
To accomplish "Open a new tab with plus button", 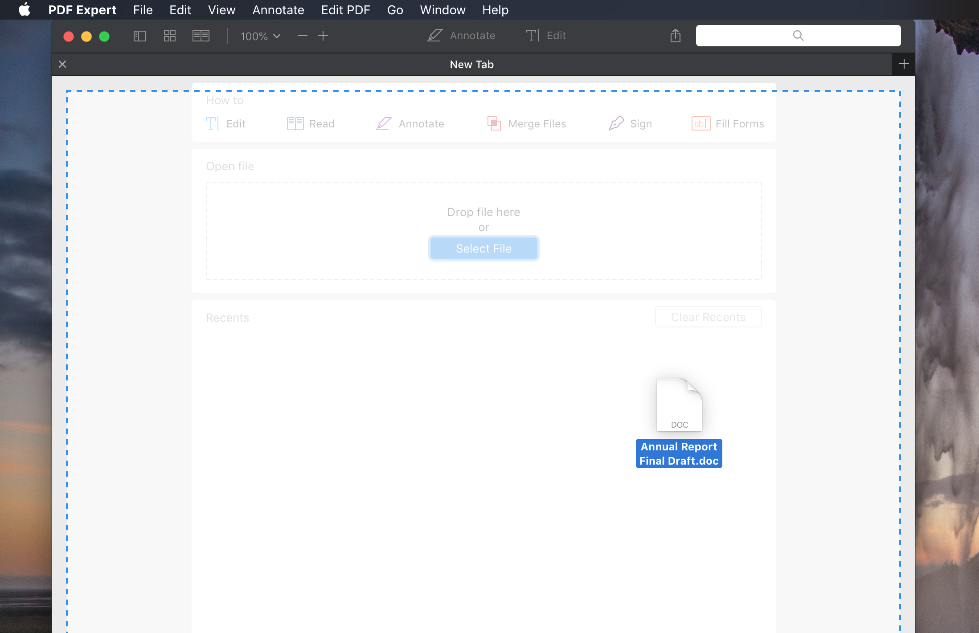I will point(903,64).
